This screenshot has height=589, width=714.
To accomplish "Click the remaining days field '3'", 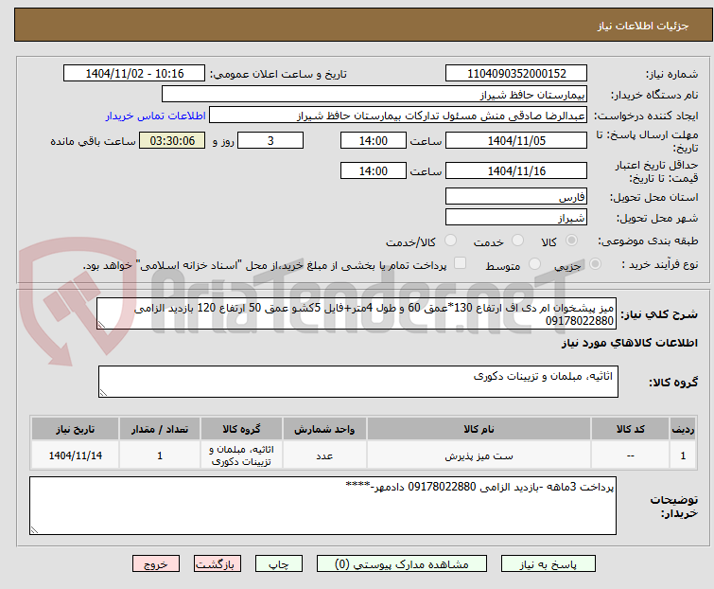I will pyautogui.click(x=270, y=140).
